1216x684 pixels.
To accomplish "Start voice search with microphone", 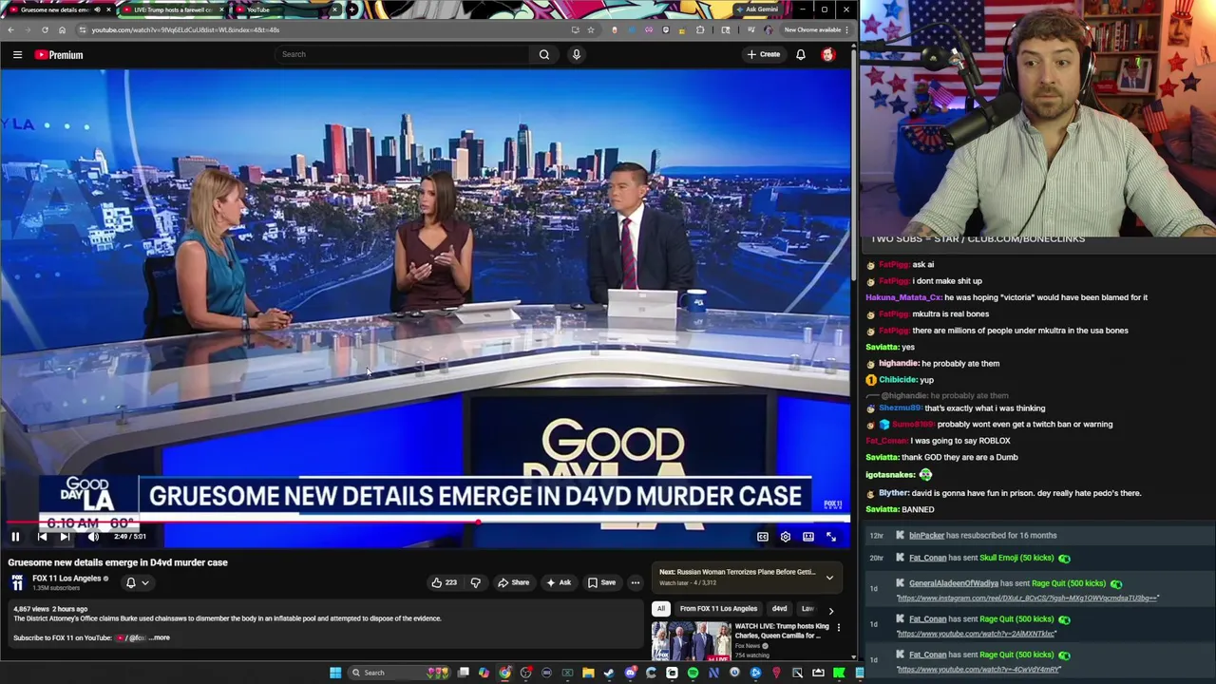I will click(x=576, y=54).
